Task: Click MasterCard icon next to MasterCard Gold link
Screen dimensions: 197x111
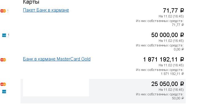Action: (x=3, y=60)
